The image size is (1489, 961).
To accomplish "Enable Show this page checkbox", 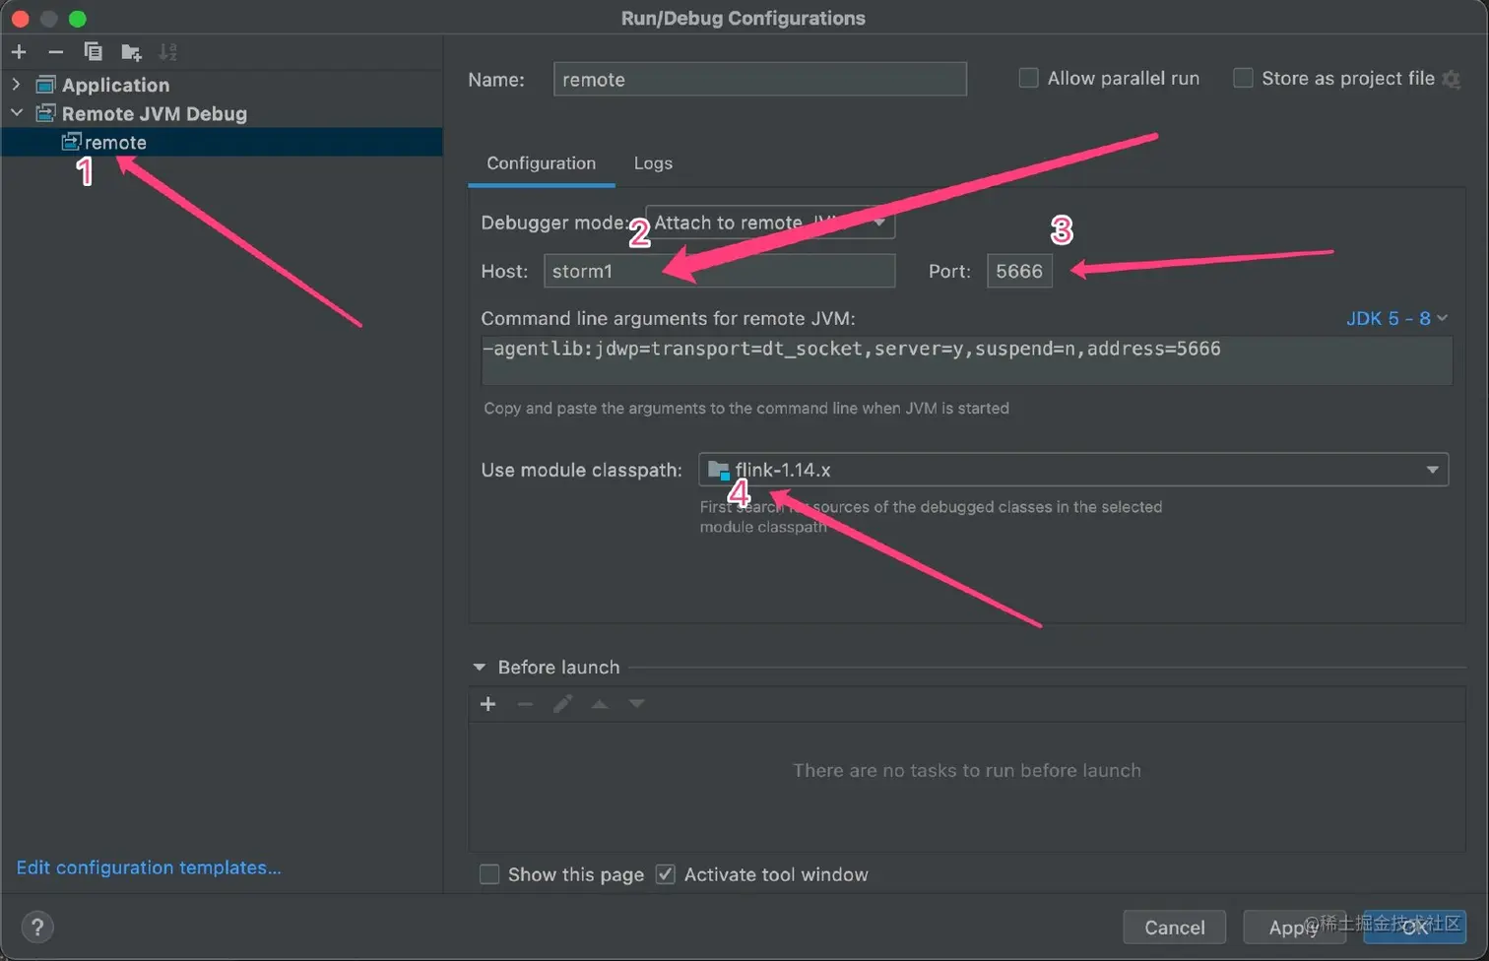I will tap(488, 874).
